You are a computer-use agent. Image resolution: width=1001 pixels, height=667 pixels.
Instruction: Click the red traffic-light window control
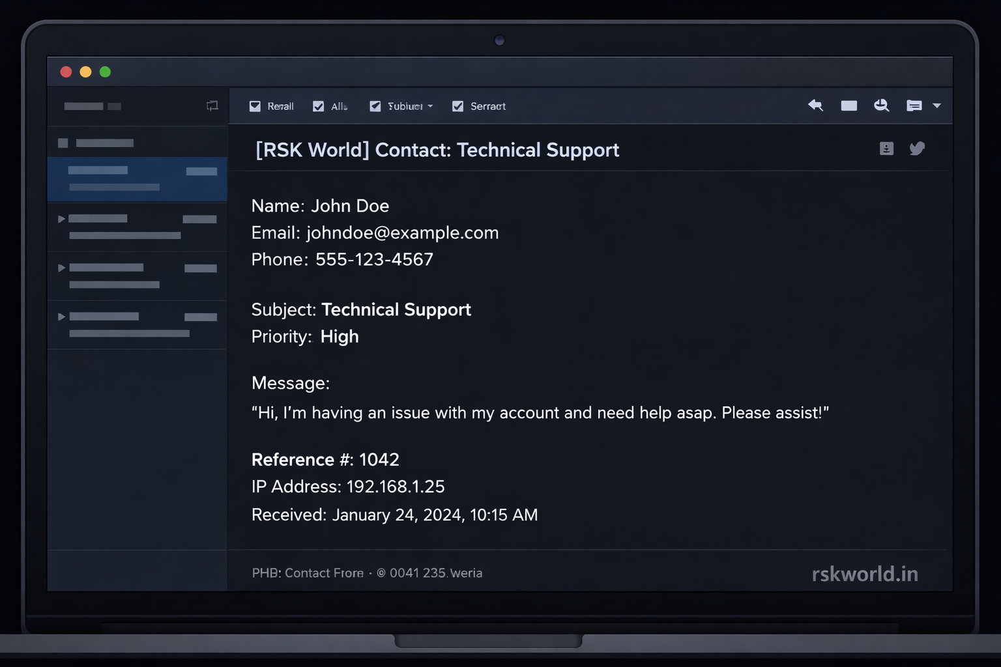[x=66, y=72]
